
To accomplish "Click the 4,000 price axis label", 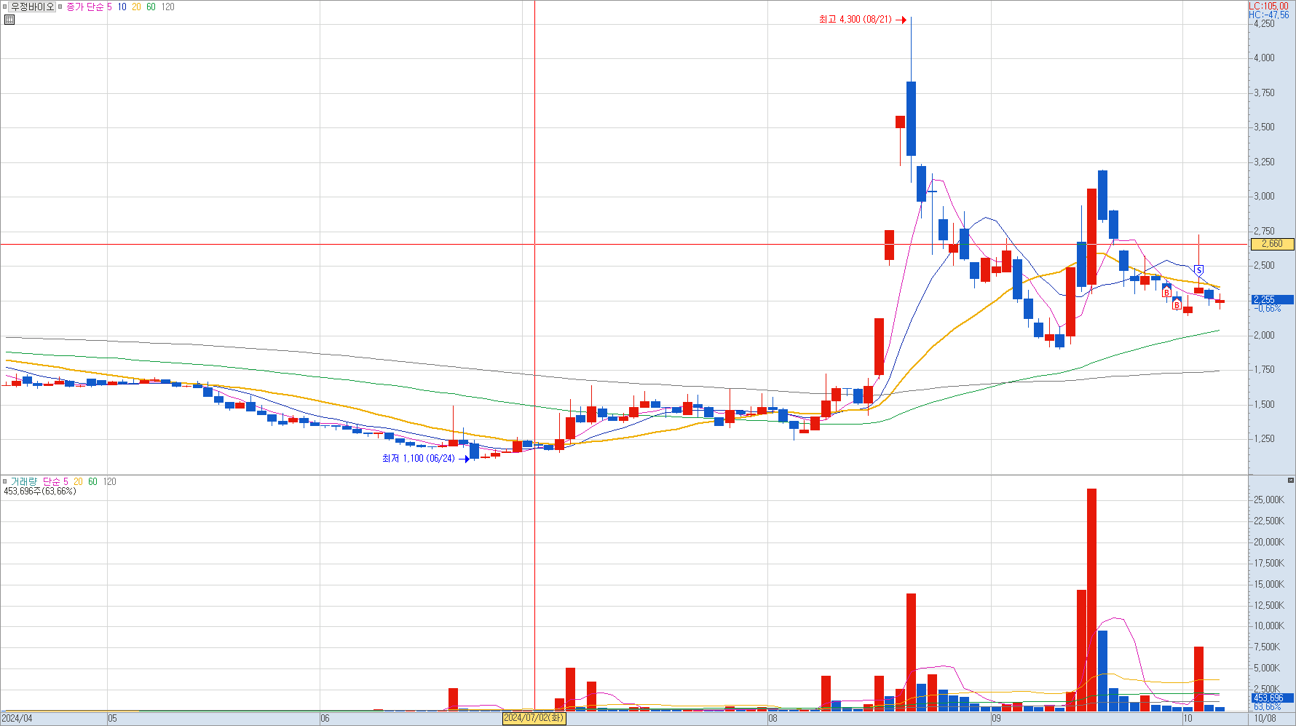I will (x=1264, y=58).
